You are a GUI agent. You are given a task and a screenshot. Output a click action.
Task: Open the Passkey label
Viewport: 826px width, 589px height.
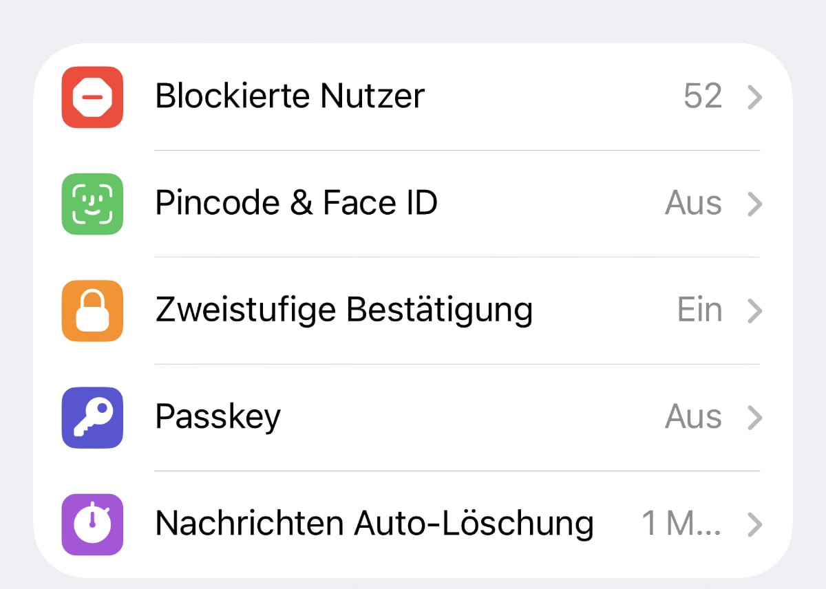click(x=218, y=417)
